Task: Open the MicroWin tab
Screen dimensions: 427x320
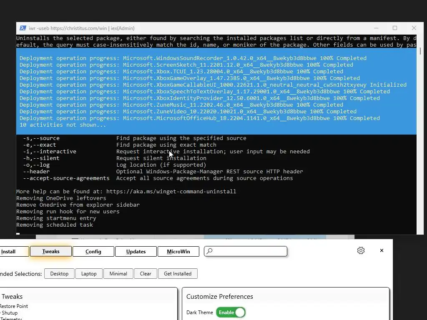Action: [178, 251]
